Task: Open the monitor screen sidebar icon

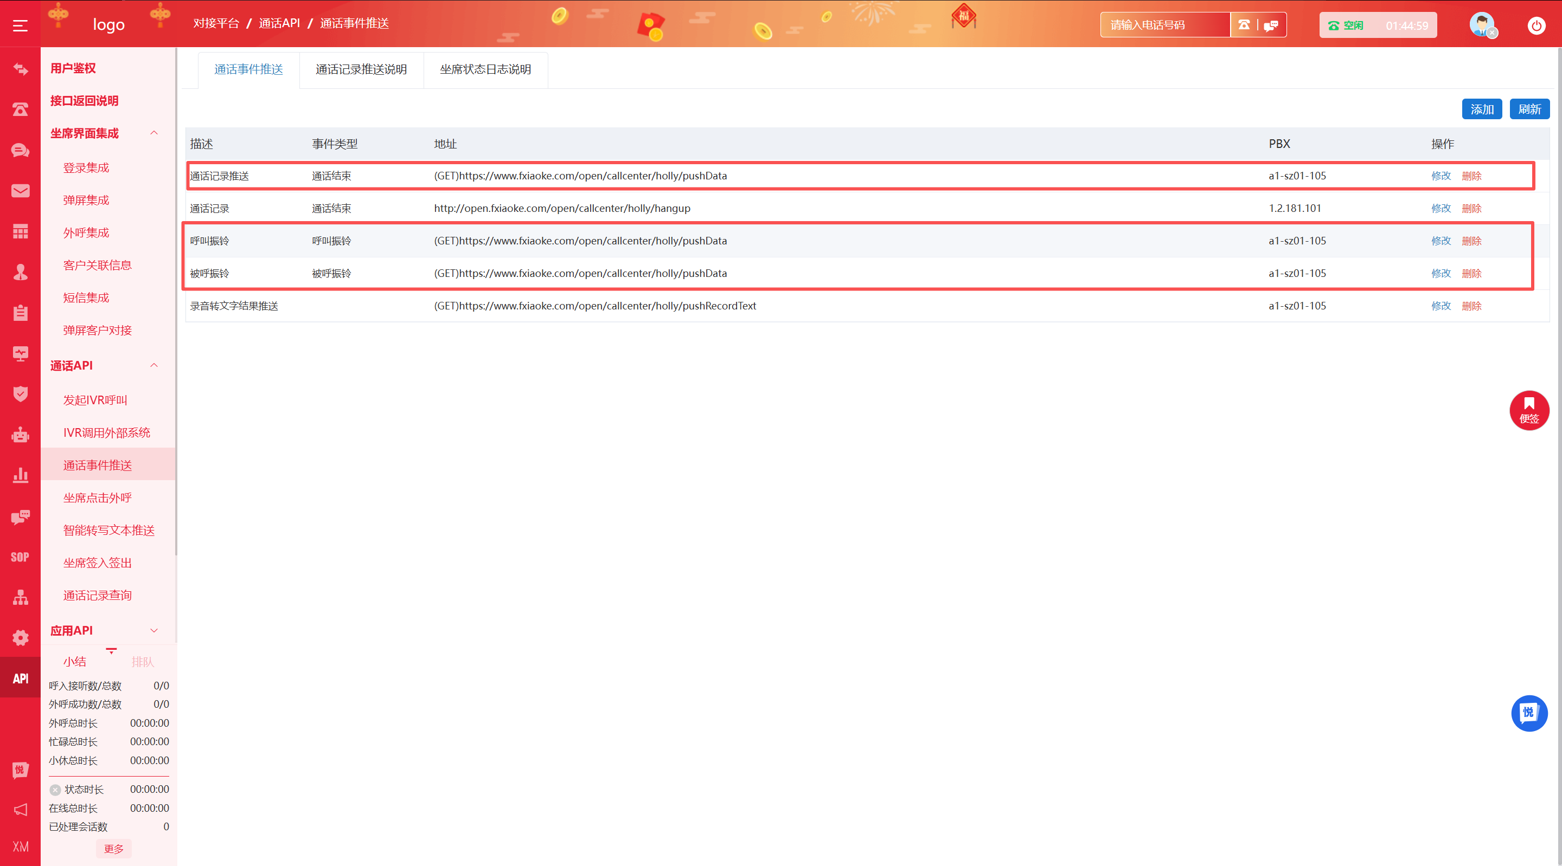Action: pos(20,353)
